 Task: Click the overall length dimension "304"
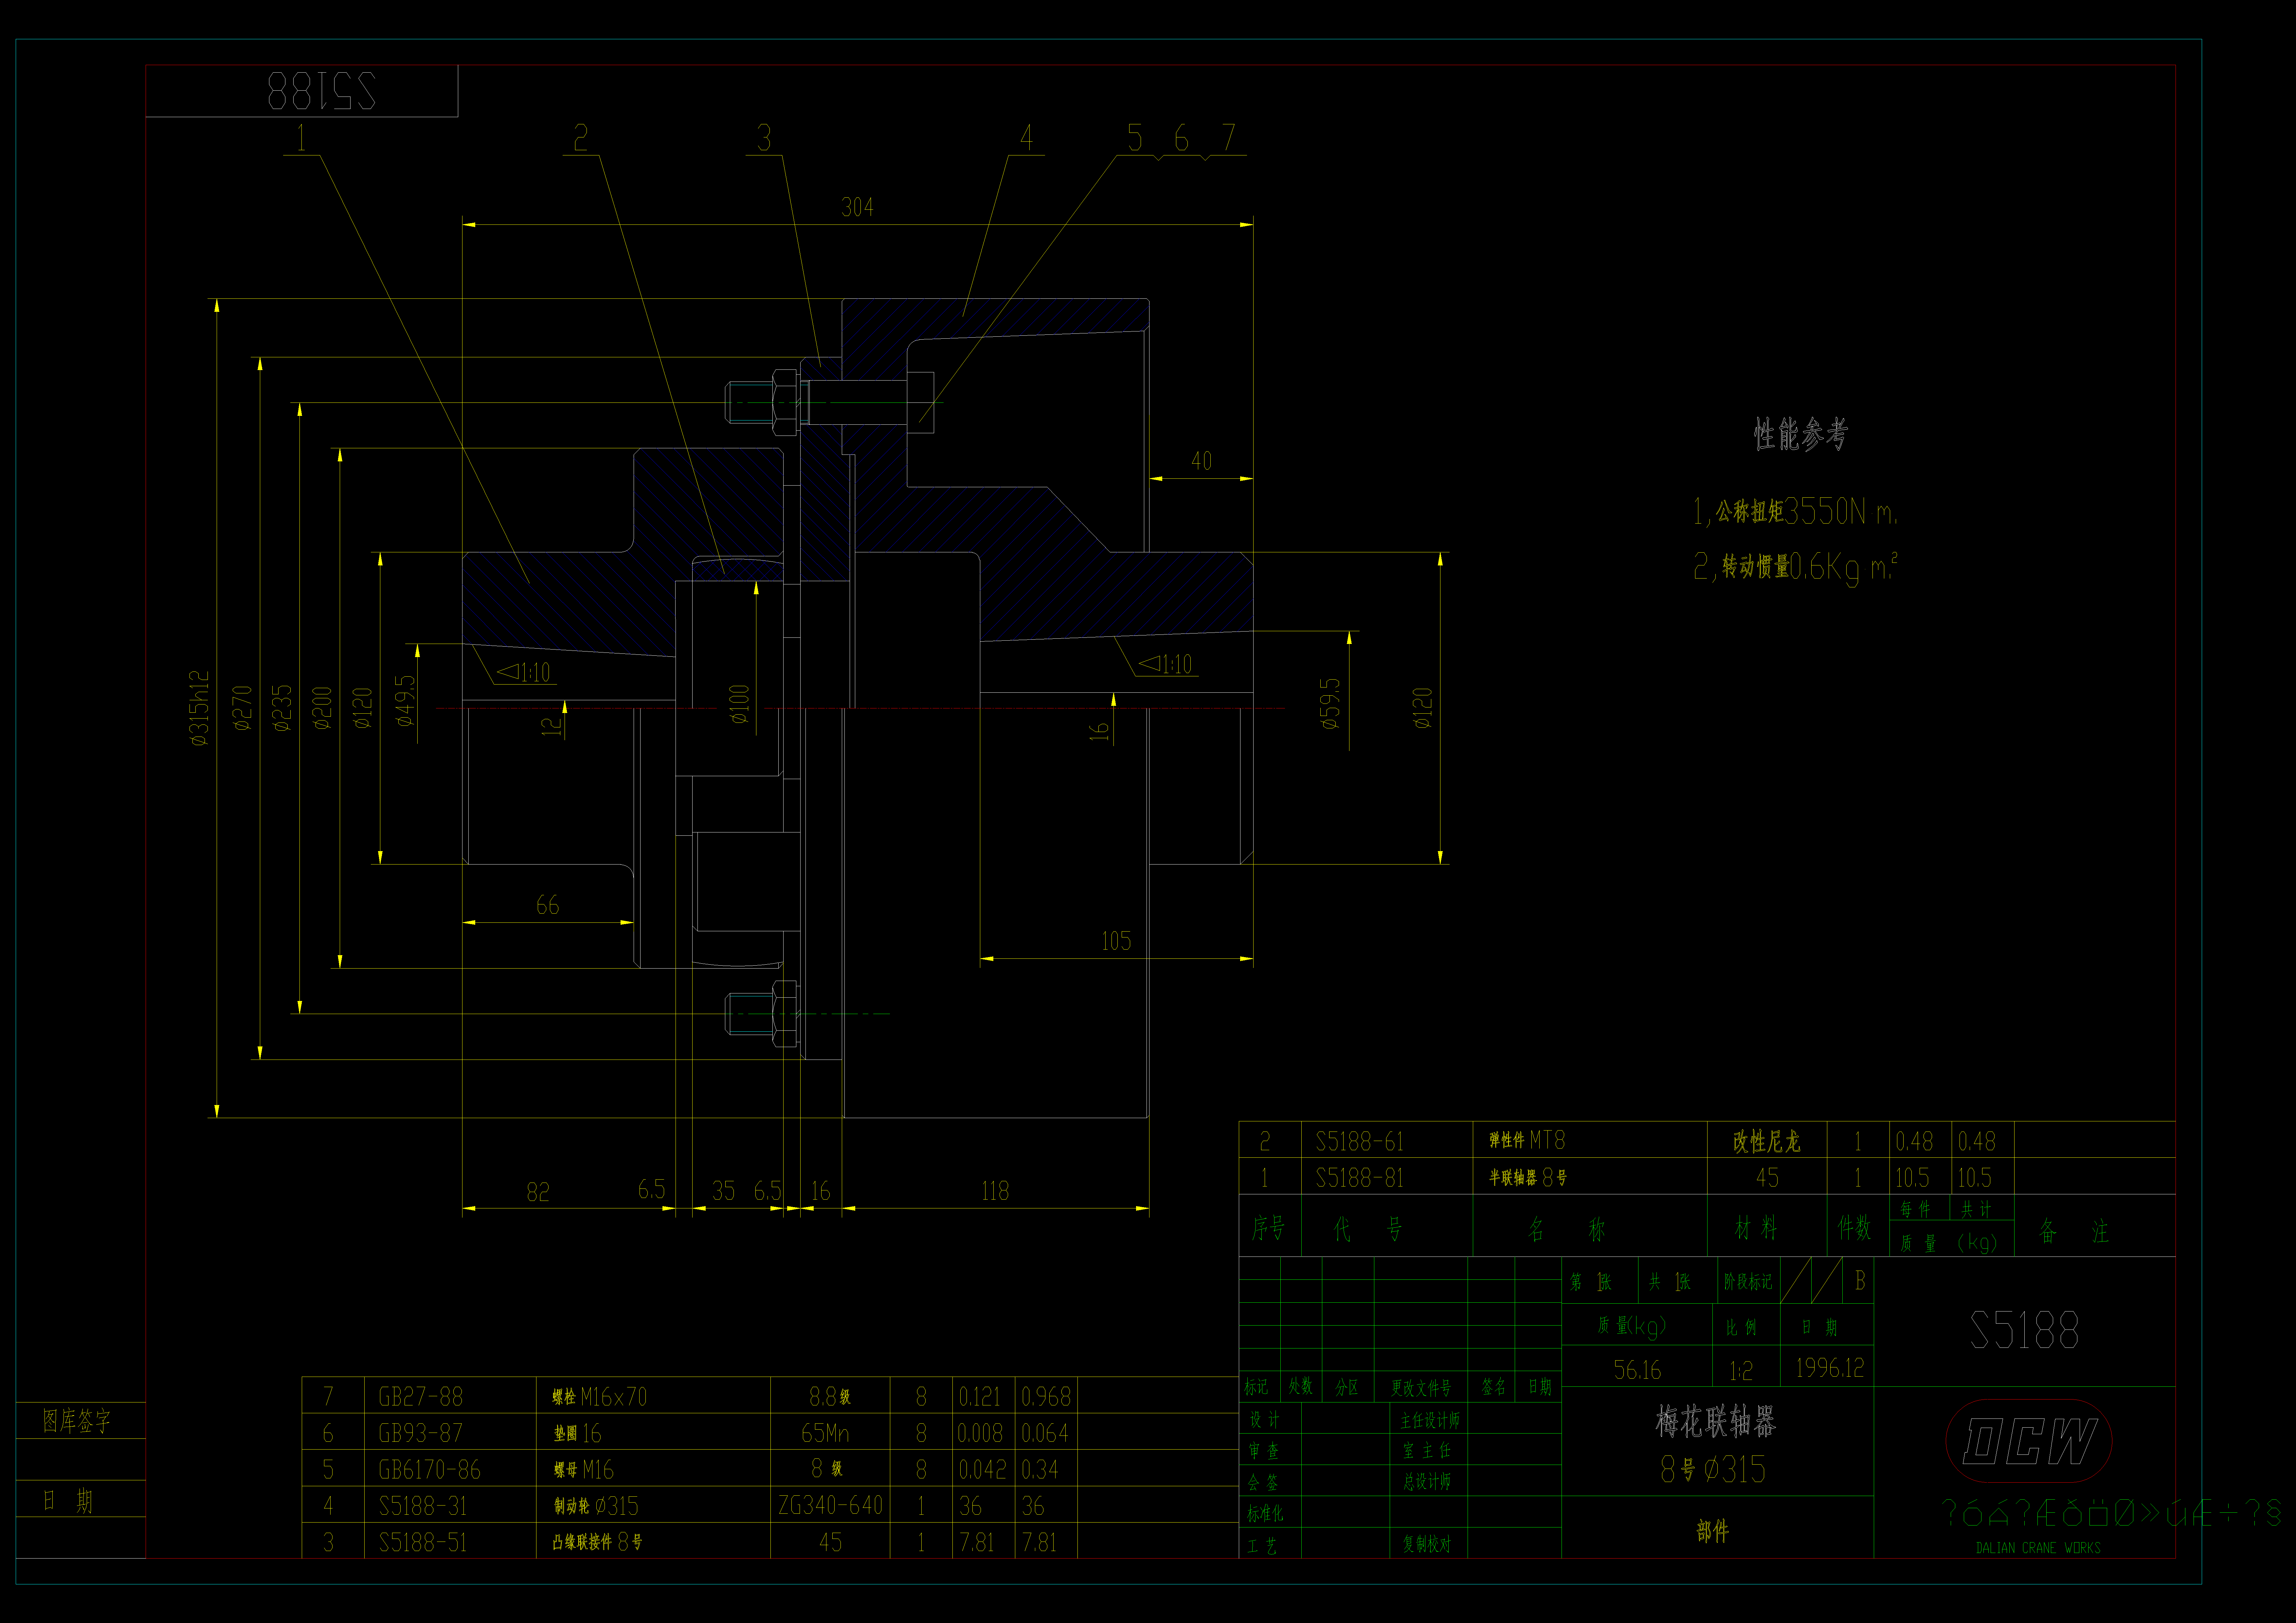(x=857, y=207)
